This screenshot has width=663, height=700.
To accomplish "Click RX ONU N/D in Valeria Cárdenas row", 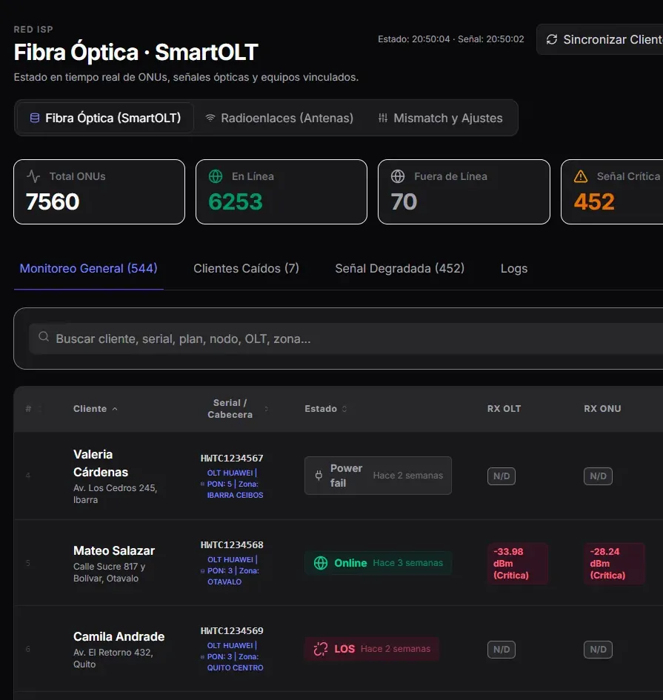I will [x=598, y=476].
